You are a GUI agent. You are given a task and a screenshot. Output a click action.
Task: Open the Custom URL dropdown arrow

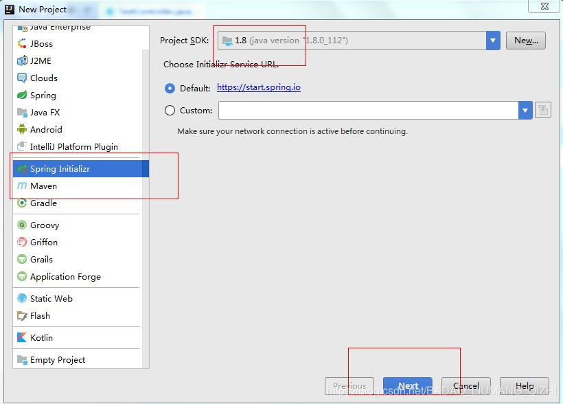click(525, 111)
